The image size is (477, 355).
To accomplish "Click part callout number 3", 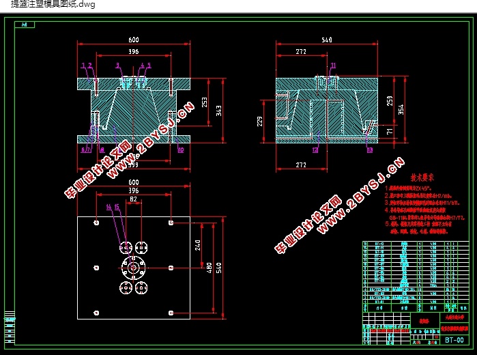I will tap(118, 65).
